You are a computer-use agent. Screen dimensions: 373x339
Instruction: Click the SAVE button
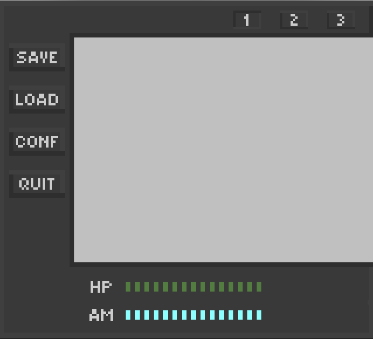[x=36, y=57]
